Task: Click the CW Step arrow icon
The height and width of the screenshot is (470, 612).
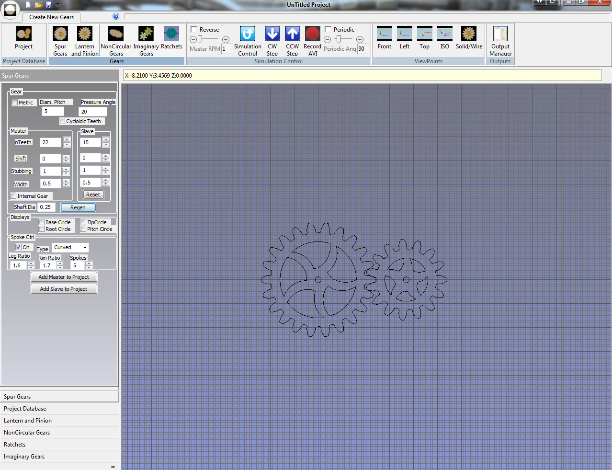Action: coord(272,34)
